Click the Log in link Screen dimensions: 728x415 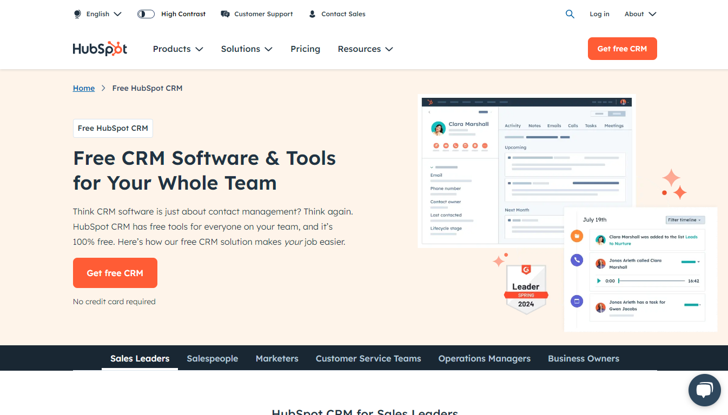599,14
